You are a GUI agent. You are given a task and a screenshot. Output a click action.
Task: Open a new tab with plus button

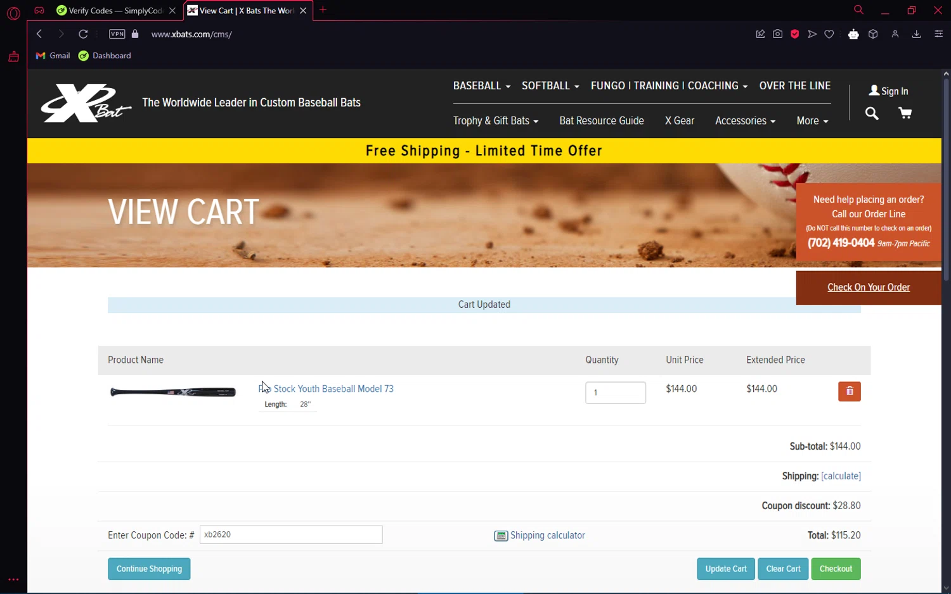[323, 9]
